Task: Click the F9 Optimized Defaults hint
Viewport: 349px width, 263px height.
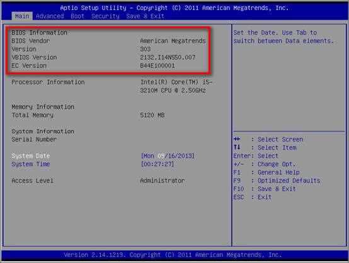Action: pyautogui.click(x=277, y=181)
